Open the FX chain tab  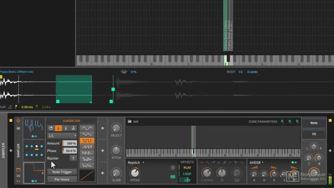(x=314, y=134)
